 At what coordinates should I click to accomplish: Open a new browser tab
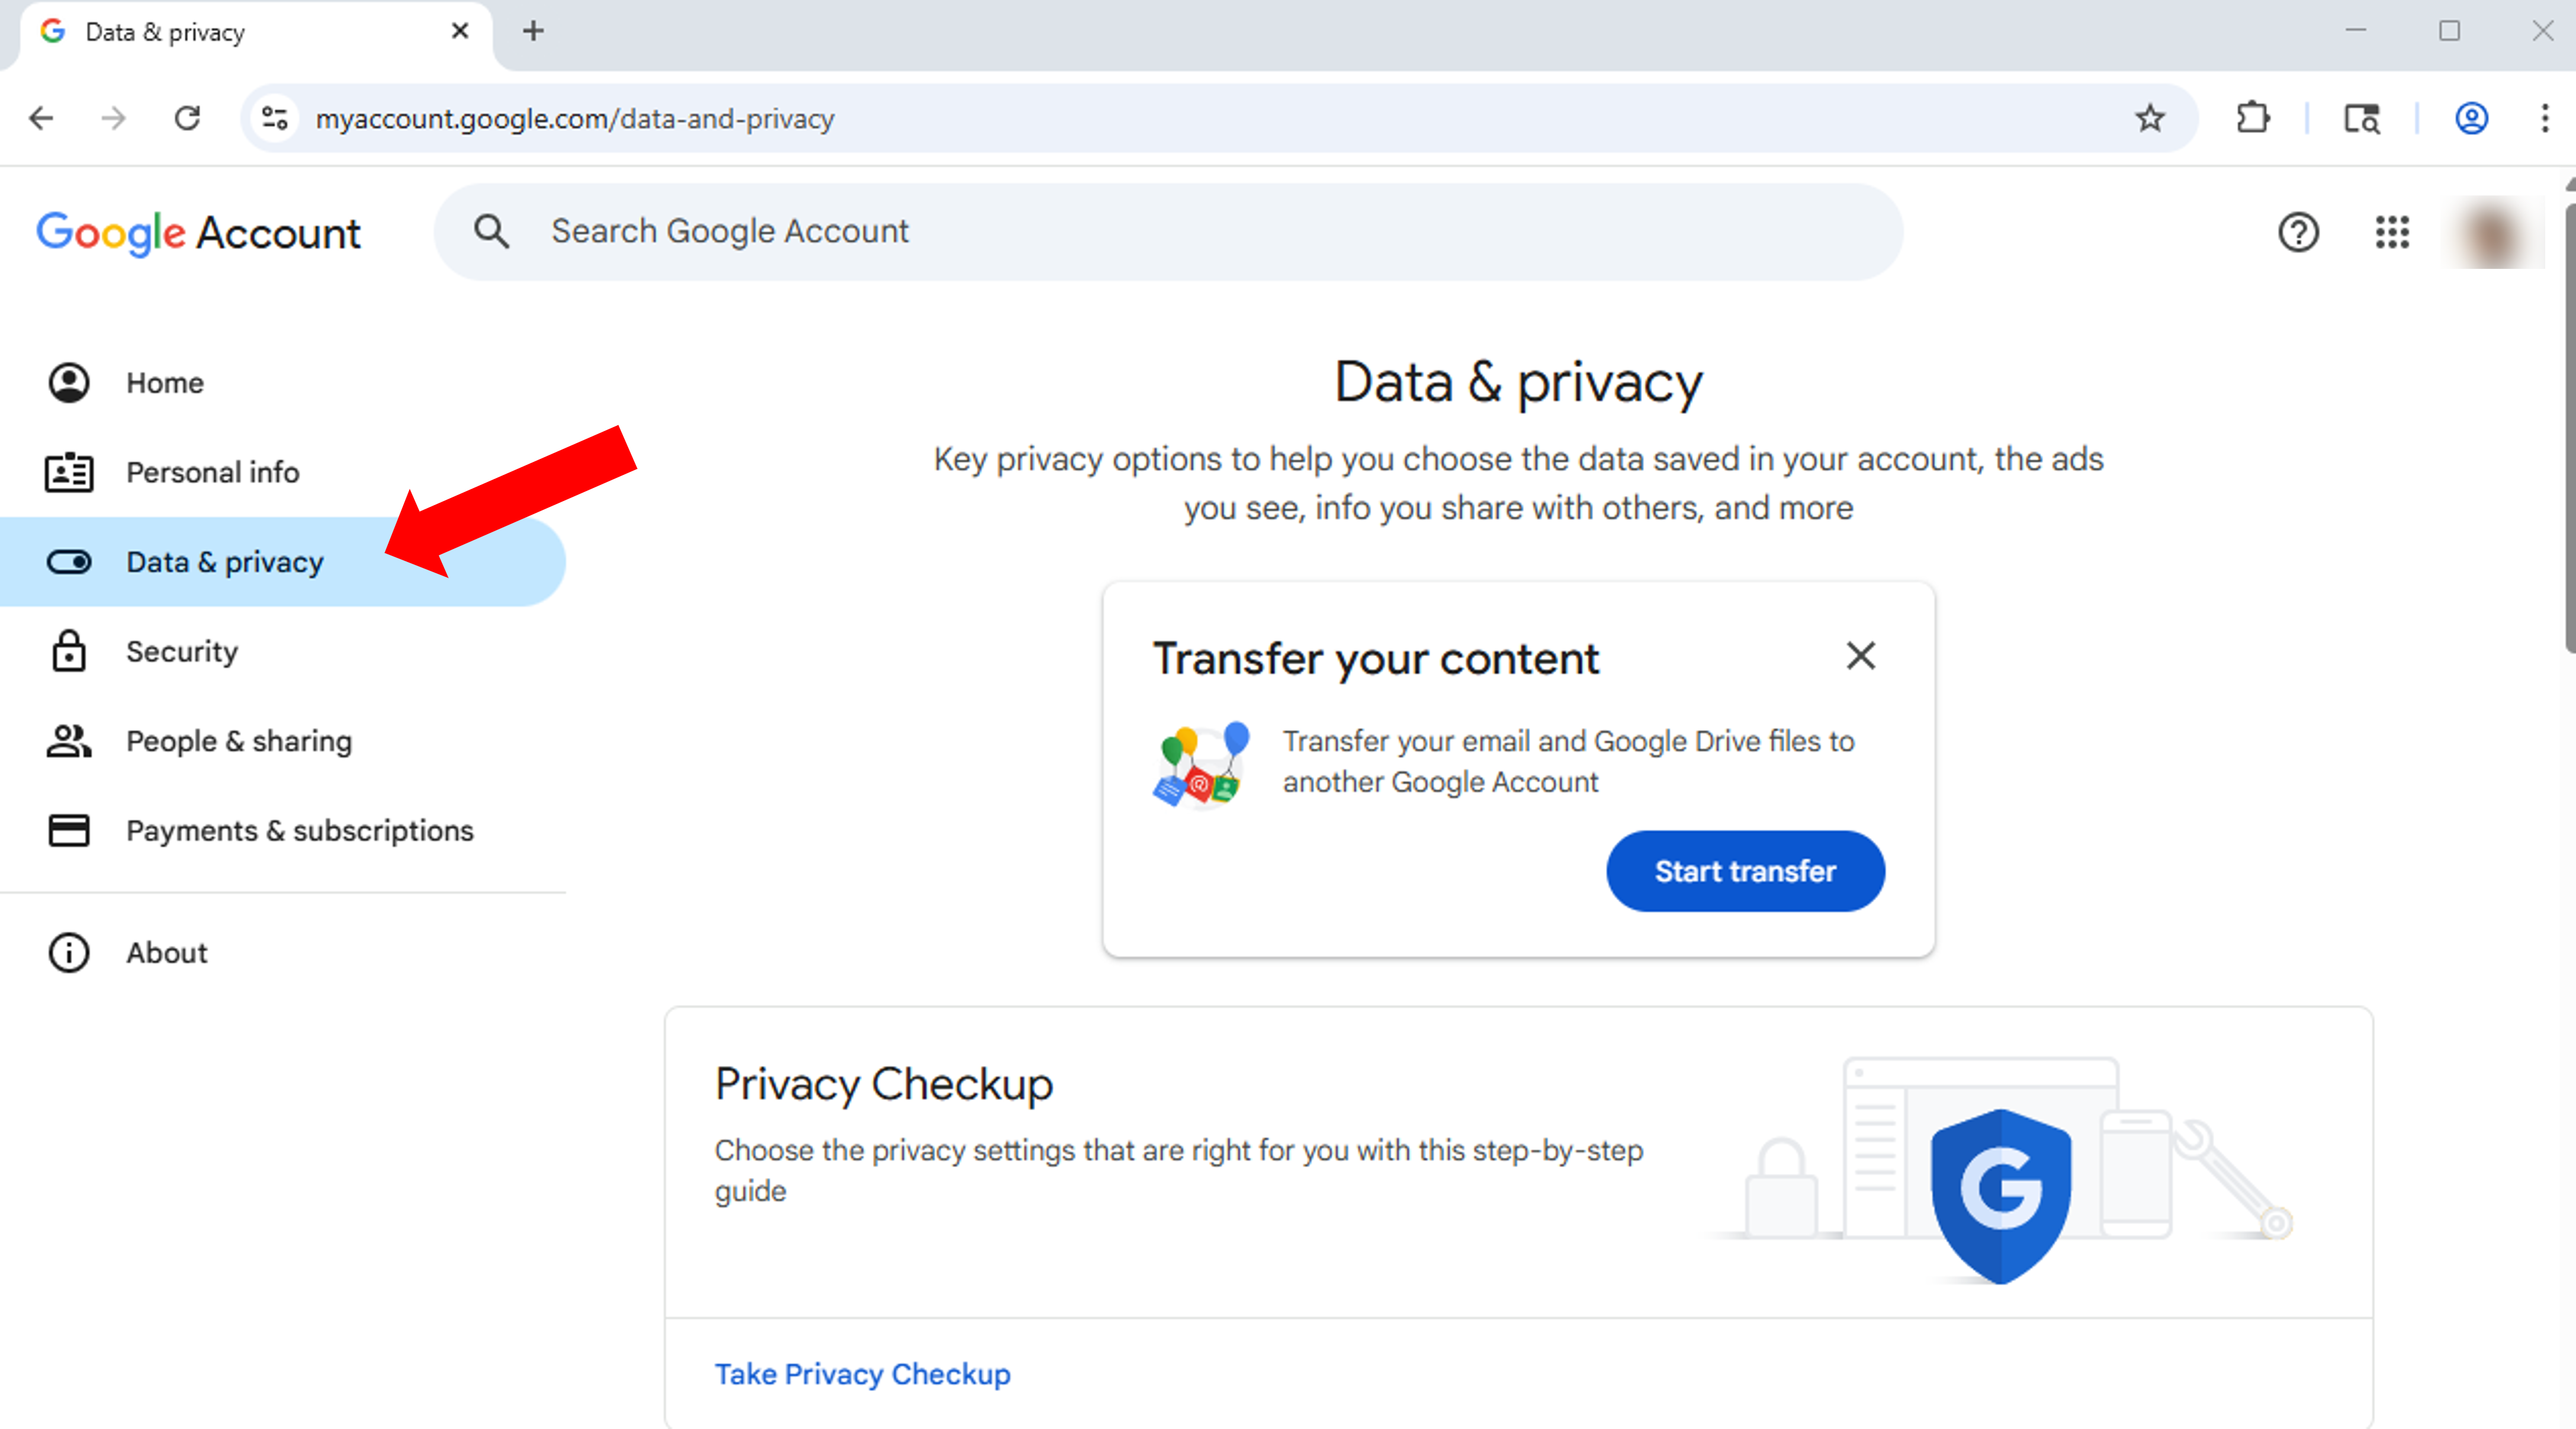click(x=533, y=31)
